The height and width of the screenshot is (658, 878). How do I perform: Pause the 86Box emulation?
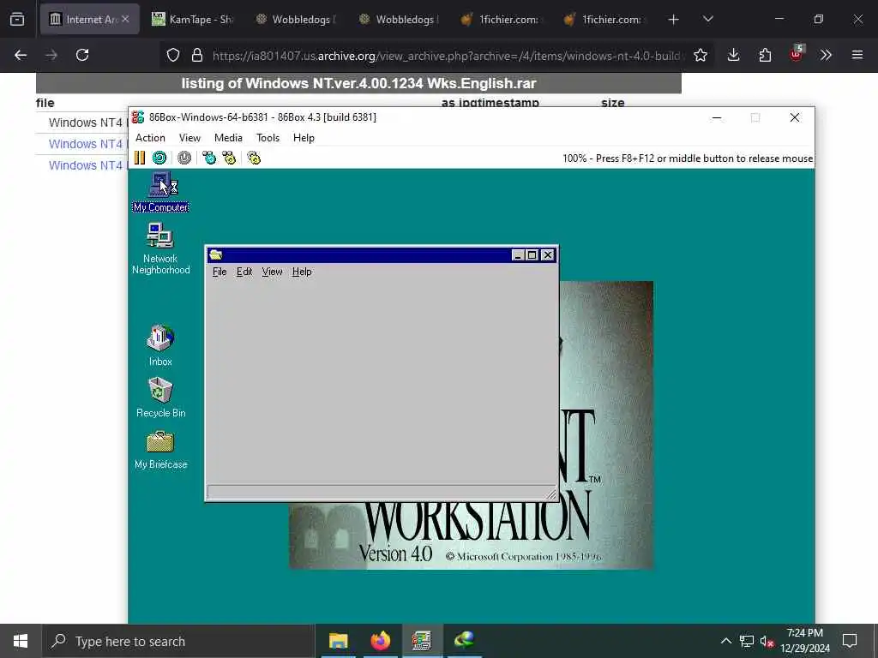[x=140, y=159]
